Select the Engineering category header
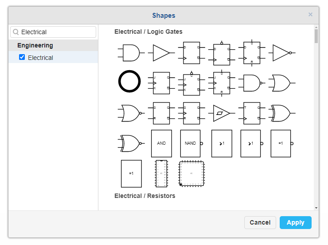 coord(35,45)
